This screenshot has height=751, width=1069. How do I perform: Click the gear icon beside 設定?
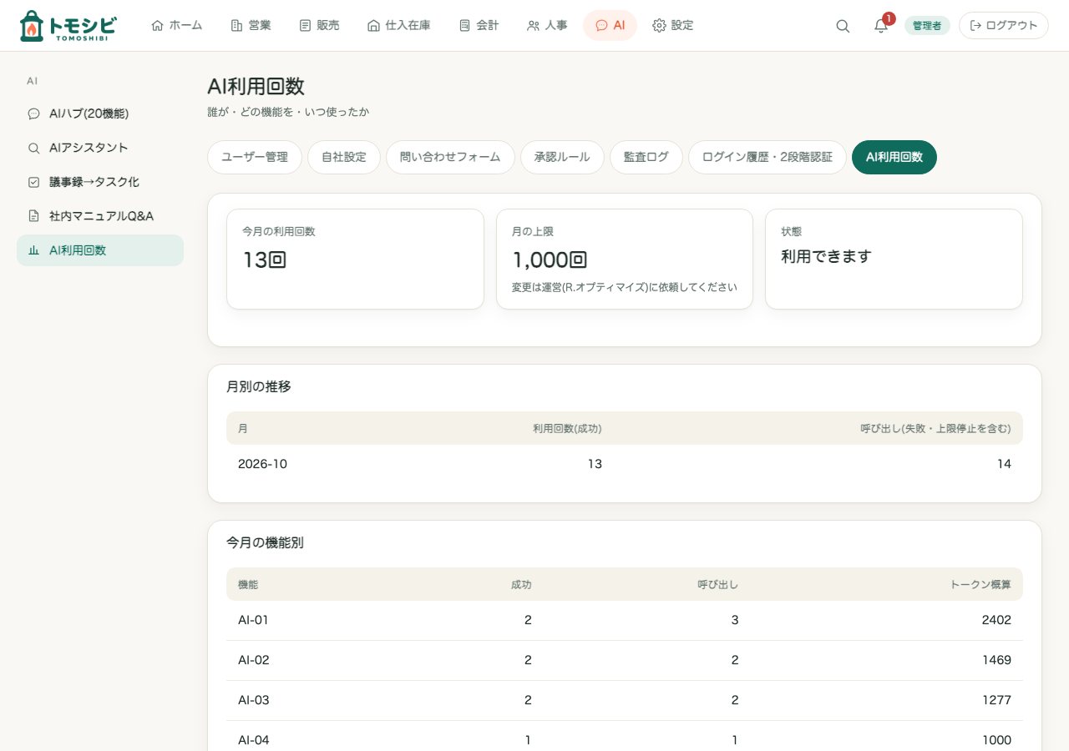click(659, 25)
